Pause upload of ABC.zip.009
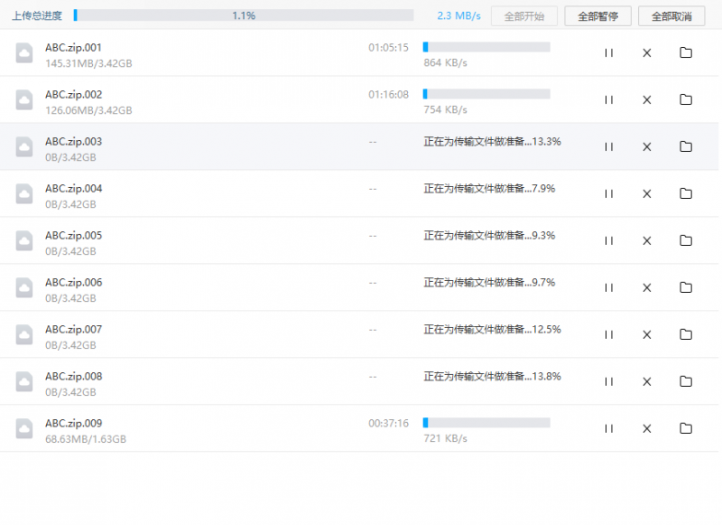 pos(608,428)
